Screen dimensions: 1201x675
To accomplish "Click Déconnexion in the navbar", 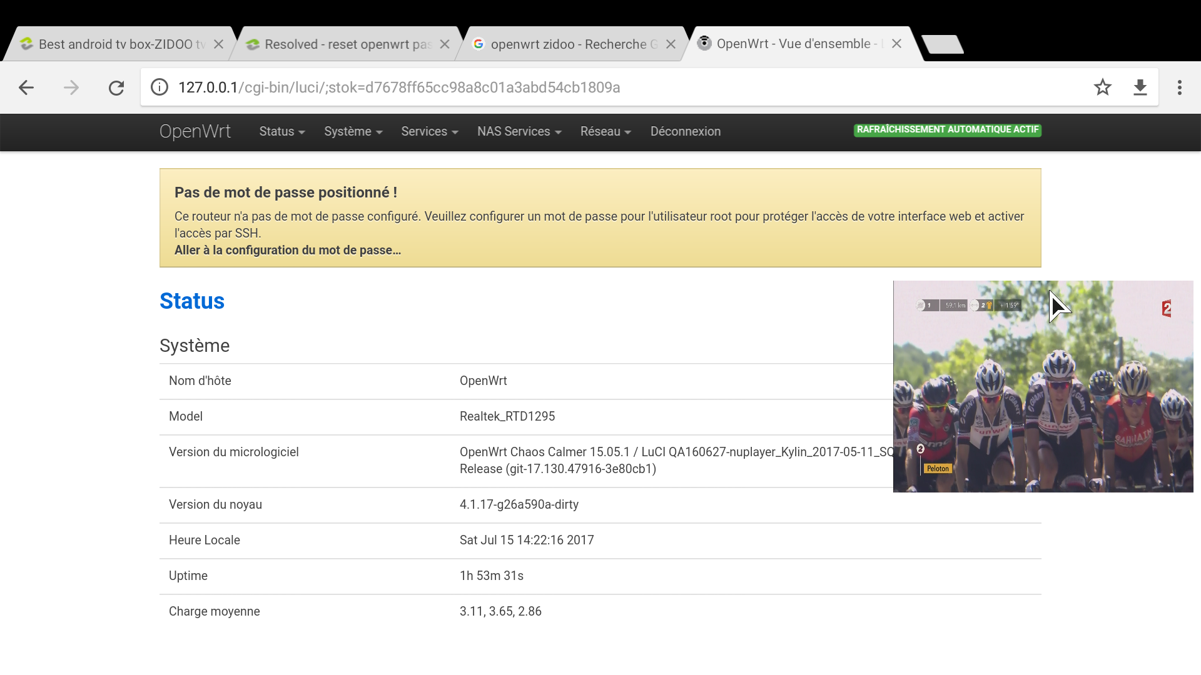I will 685,131.
